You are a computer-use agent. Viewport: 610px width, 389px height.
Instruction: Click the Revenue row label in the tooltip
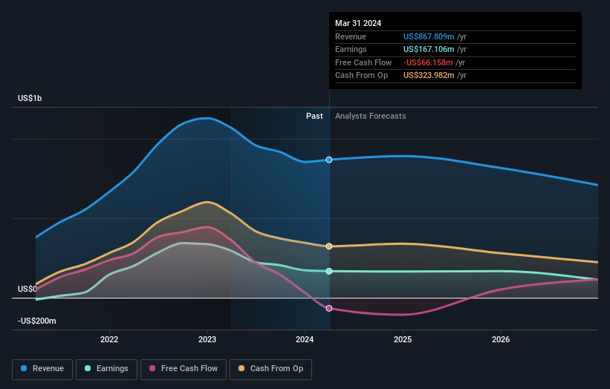[x=351, y=36]
